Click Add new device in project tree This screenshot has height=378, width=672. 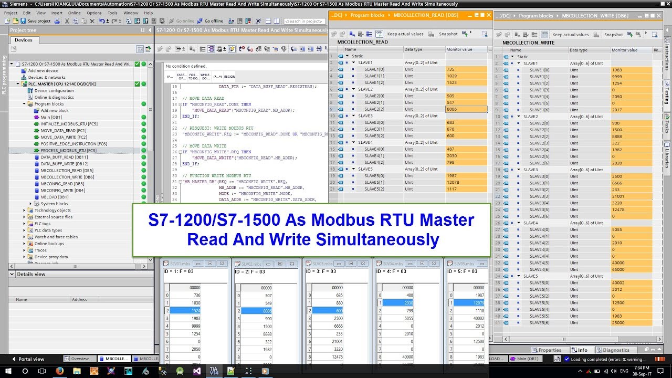point(43,71)
